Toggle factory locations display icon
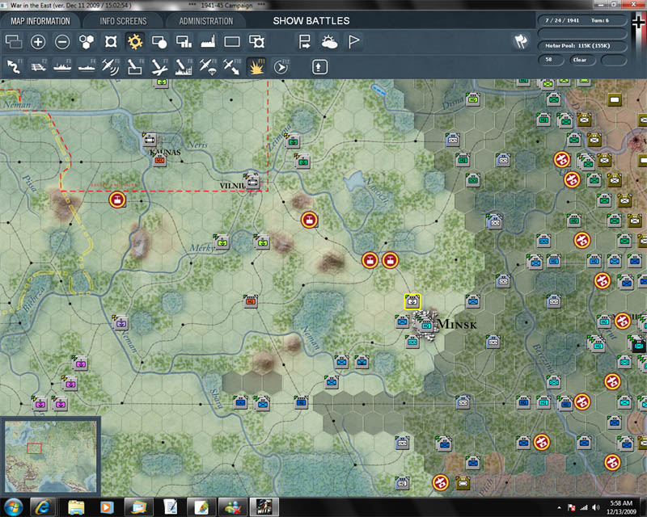 [208, 42]
